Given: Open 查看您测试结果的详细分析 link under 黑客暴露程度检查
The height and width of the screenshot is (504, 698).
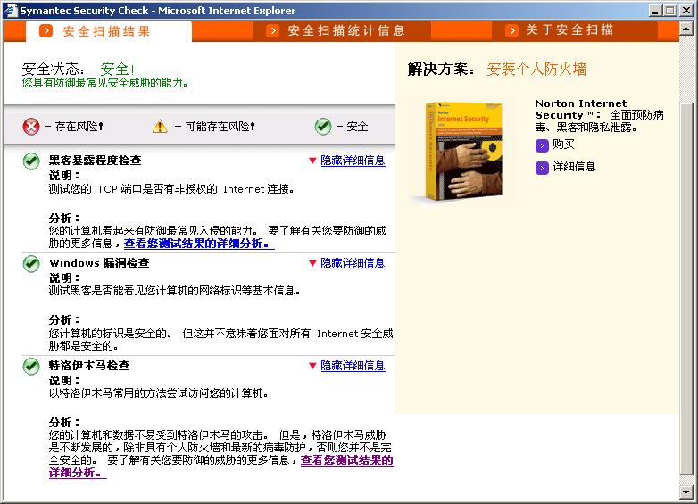Looking at the screenshot, I should click(x=199, y=244).
